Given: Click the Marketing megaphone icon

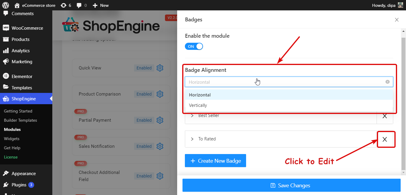Looking at the screenshot, I should point(6,62).
